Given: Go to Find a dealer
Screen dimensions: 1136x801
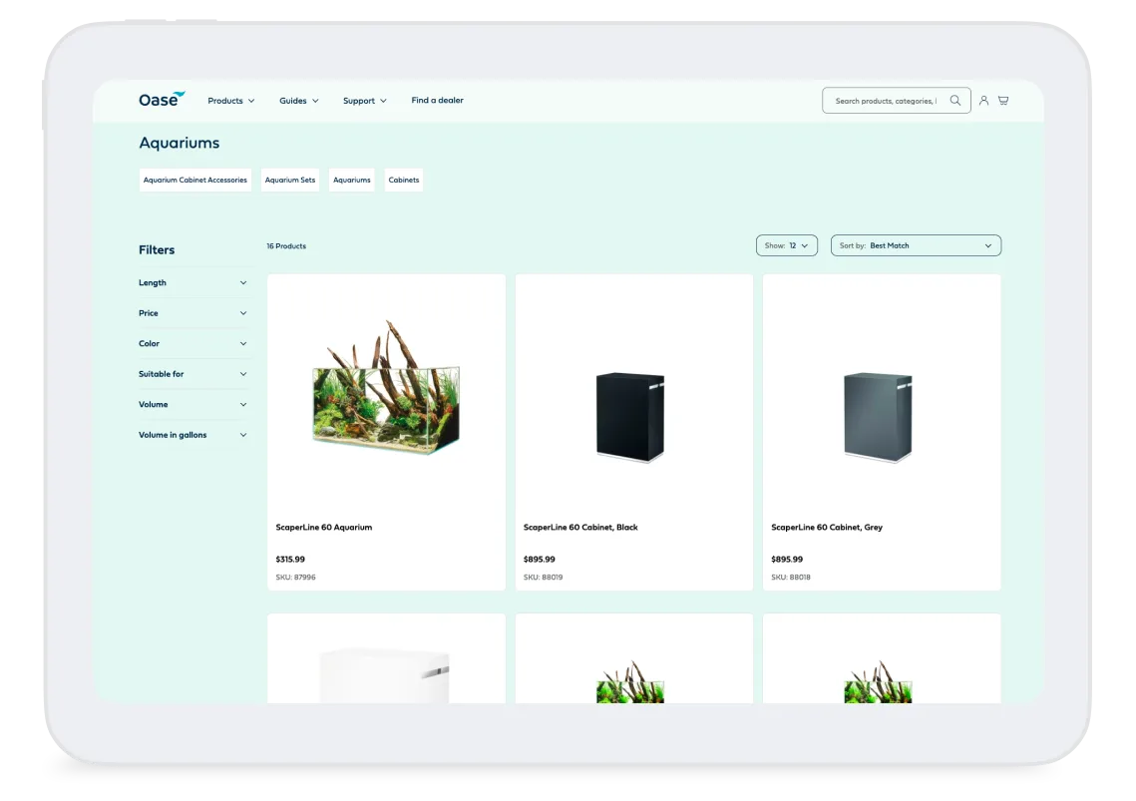Looking at the screenshot, I should (437, 100).
